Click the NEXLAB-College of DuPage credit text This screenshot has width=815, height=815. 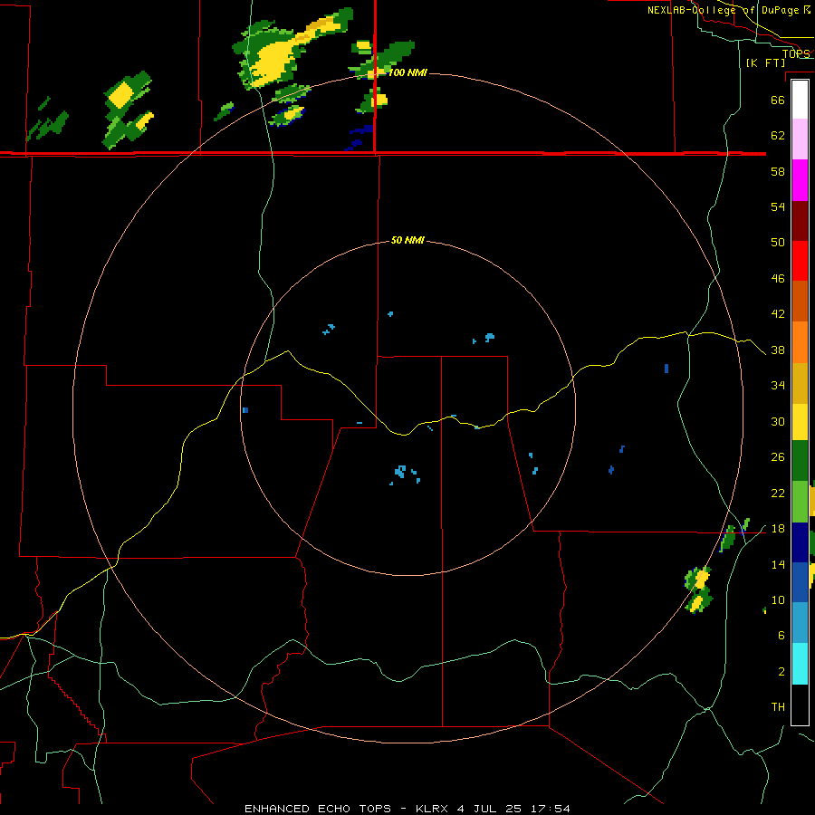(x=723, y=10)
